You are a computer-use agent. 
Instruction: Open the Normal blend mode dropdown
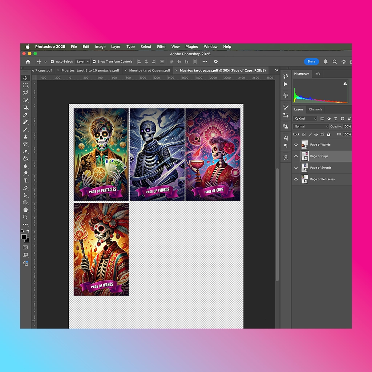311,126
